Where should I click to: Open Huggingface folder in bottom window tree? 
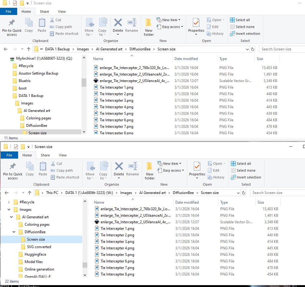32,254
